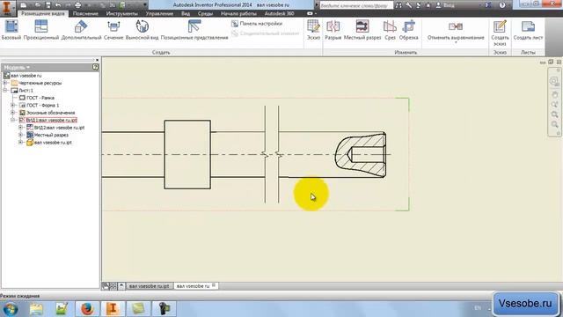
Task: Expand the last вал vsesobe.ru.ipt part node
Action: (20, 143)
